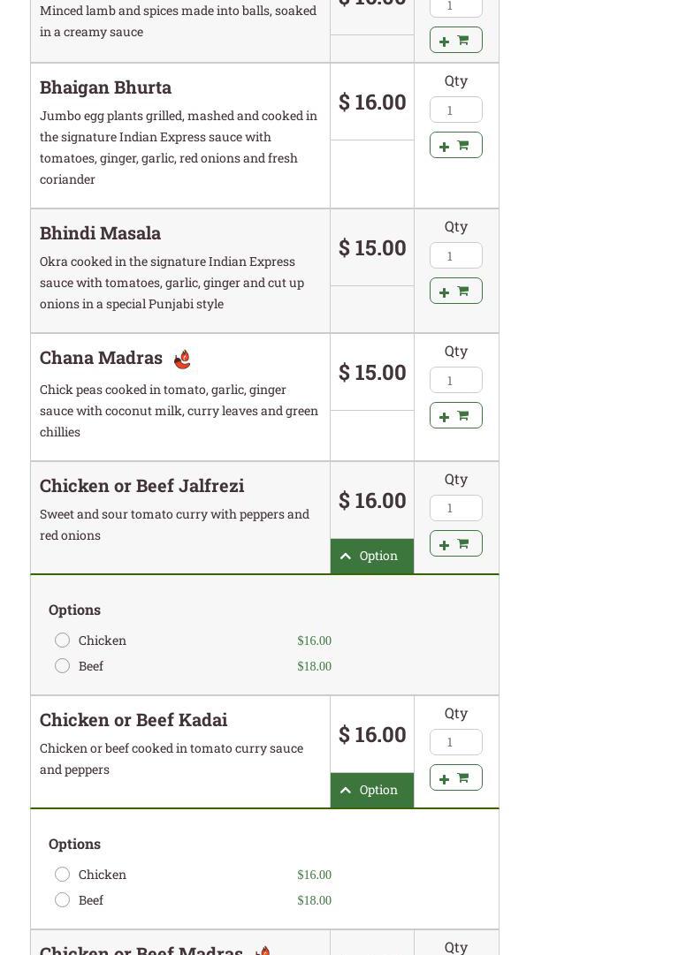
Task: Select Chicken option for Jalfrezi
Action: click(62, 640)
